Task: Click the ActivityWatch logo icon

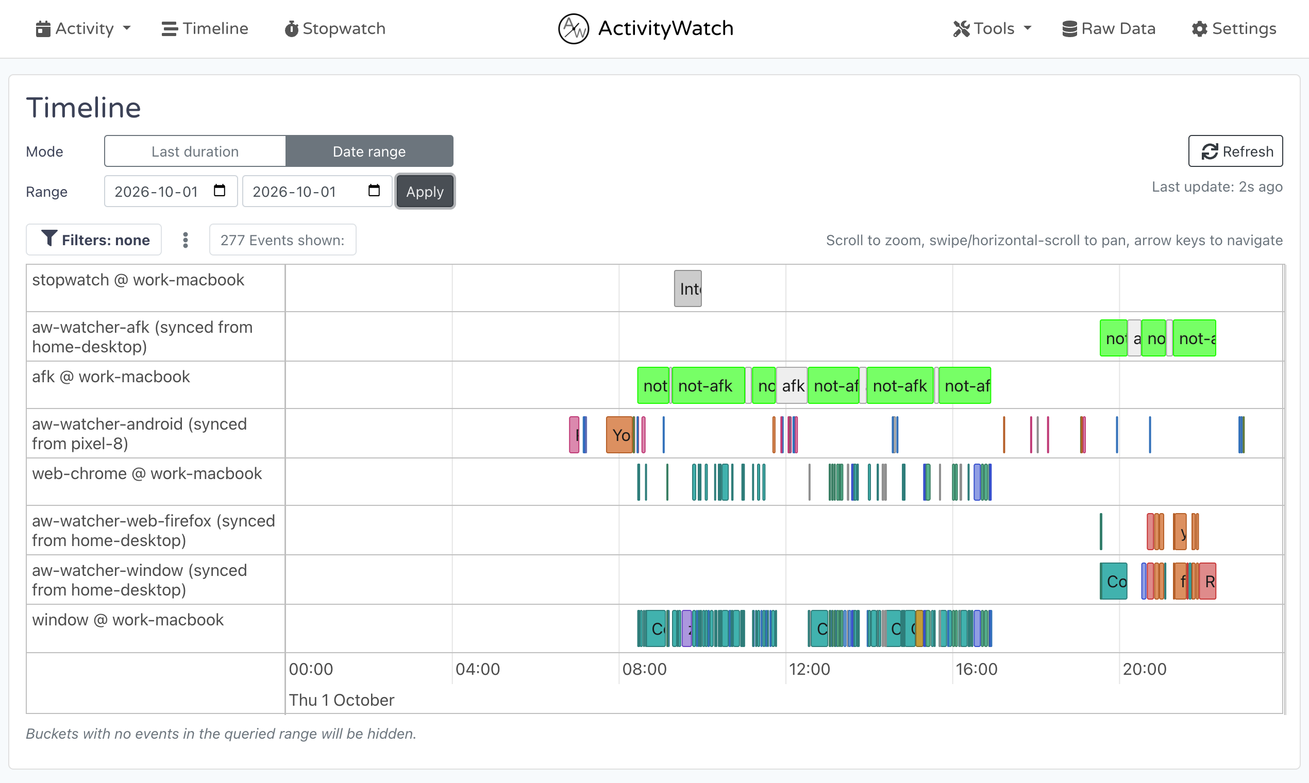Action: [573, 28]
